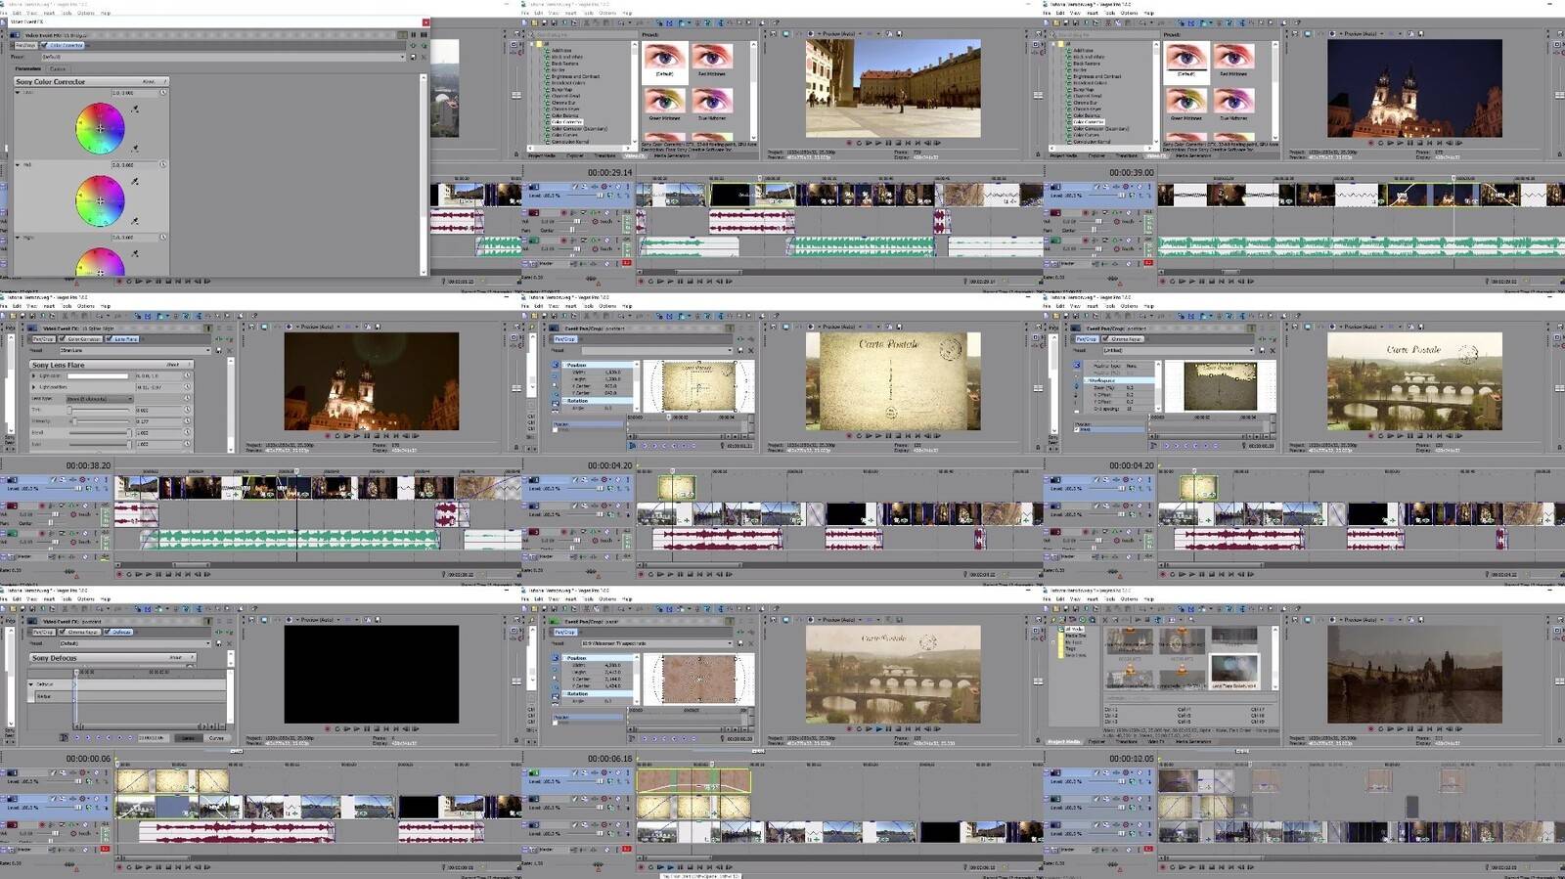
Task: Click the animate clock icon on the Low row
Action: [163, 93]
